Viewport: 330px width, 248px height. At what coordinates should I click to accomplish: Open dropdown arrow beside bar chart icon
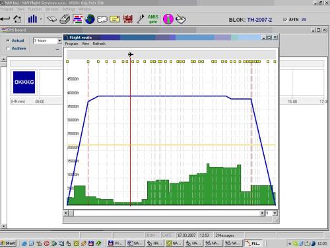click(x=41, y=19)
